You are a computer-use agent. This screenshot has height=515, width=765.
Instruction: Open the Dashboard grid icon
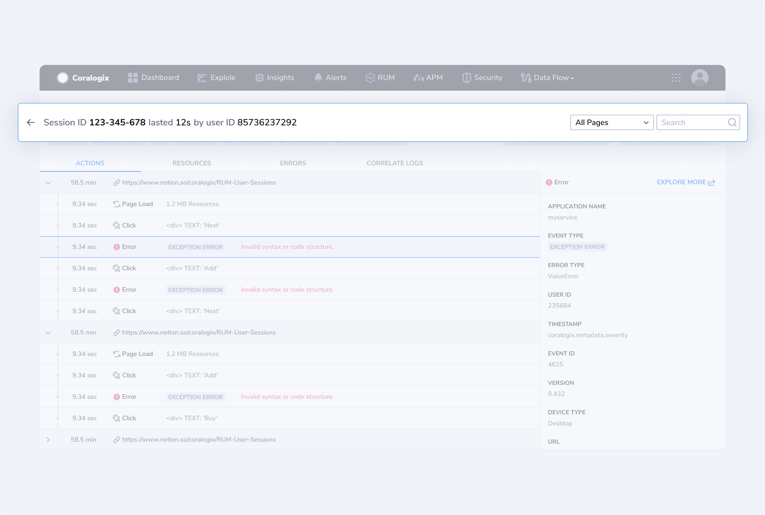point(133,78)
